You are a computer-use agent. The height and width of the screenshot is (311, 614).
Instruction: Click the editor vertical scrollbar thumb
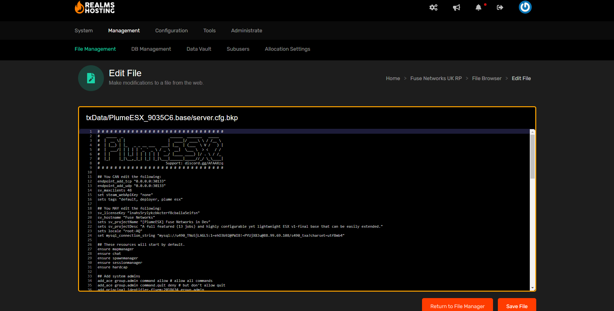point(532,156)
